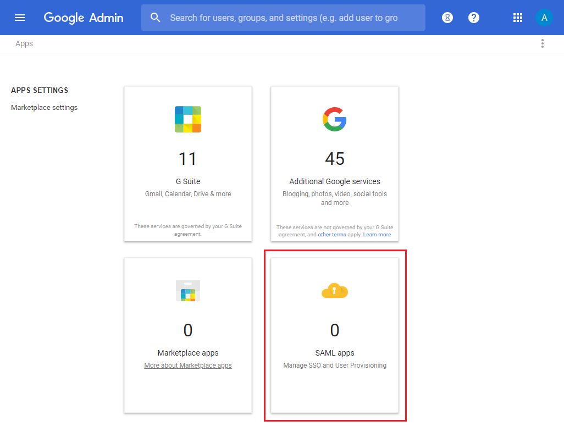Click 'Manage SSO and User Provisioning' text
The image size is (564, 432).
[335, 365]
